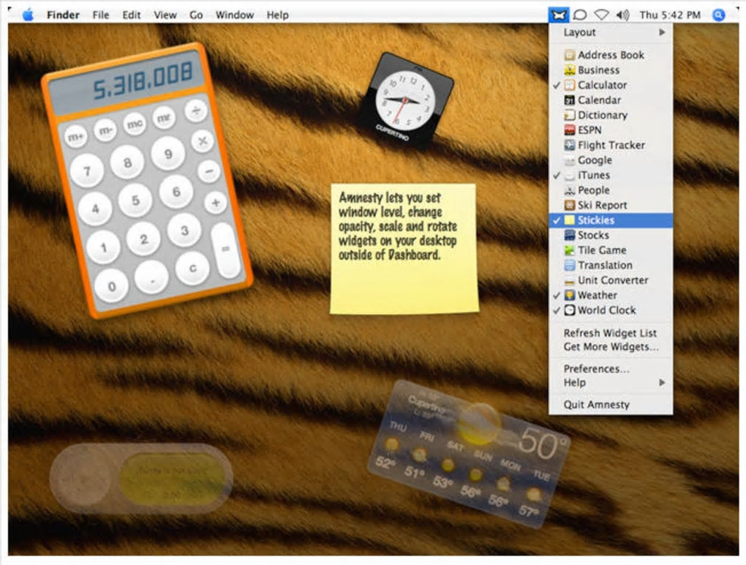This screenshot has width=746, height=565.
Task: Open the Help menu in menu bar
Action: (x=277, y=15)
